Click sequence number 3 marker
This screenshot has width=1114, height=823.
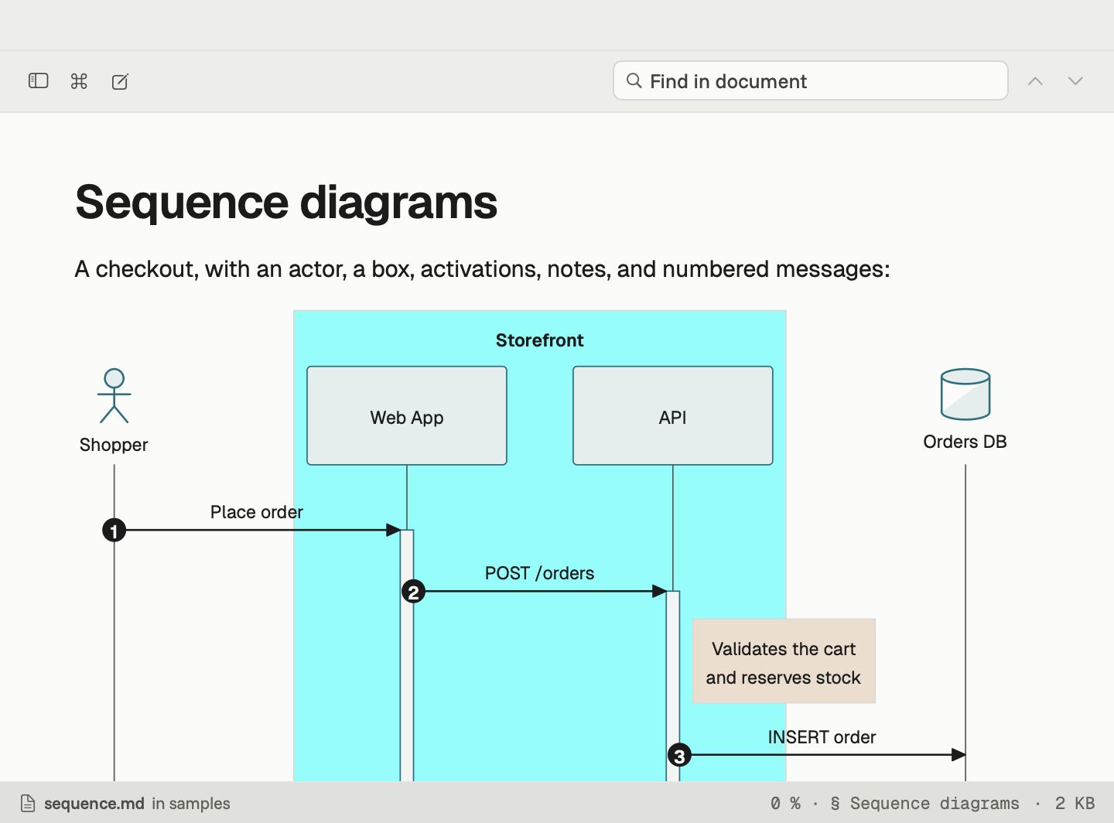(679, 756)
